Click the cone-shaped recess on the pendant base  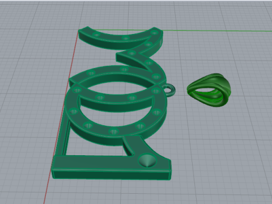(x=147, y=161)
